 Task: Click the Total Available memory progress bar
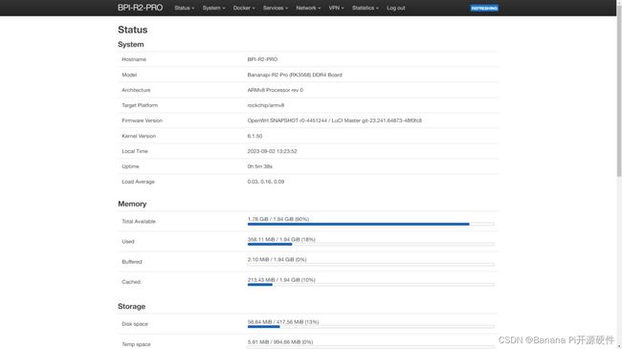pyautogui.click(x=371, y=224)
